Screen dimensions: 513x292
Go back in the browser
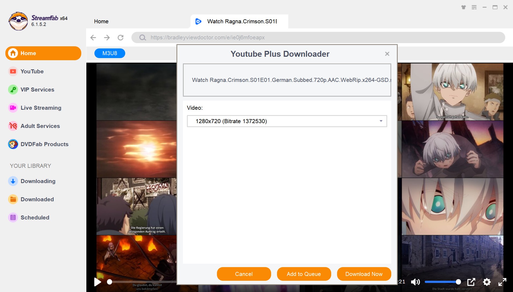(x=93, y=37)
